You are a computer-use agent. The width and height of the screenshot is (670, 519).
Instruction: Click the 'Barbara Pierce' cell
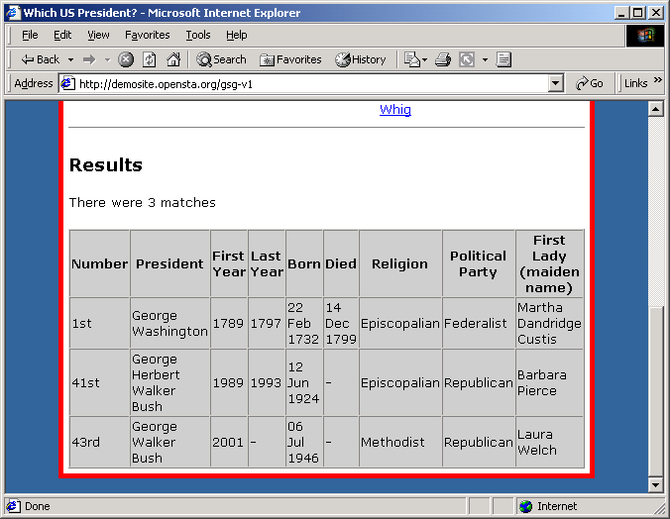pos(549,382)
